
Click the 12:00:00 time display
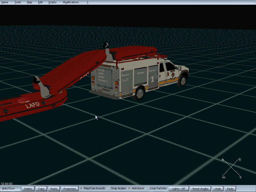coord(7,184)
